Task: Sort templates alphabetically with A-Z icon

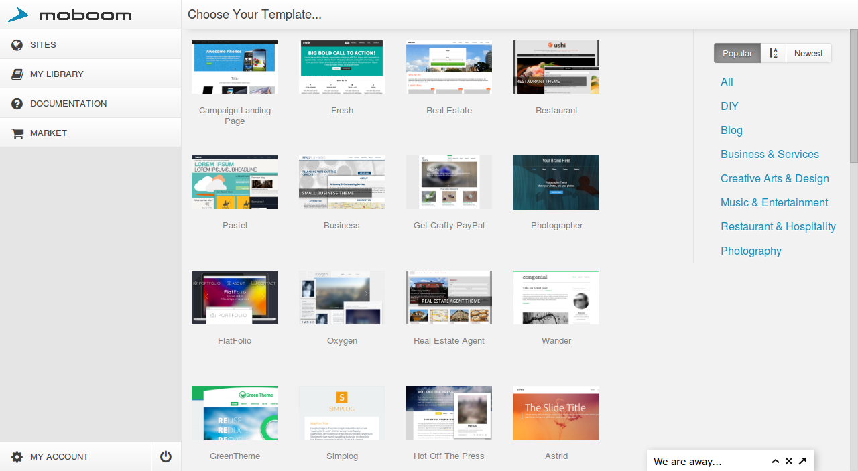Action: (x=773, y=54)
